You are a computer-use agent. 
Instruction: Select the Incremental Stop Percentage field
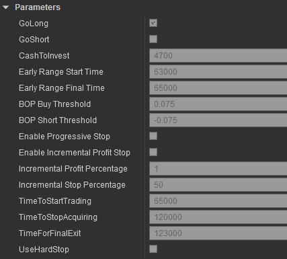tap(218, 185)
